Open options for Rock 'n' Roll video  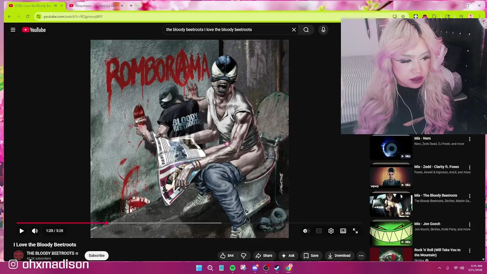(x=469, y=251)
